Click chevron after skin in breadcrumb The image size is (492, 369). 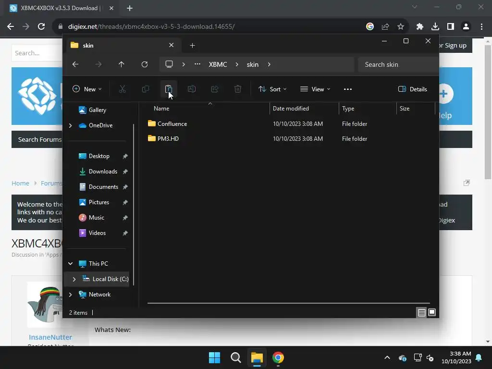click(x=269, y=64)
